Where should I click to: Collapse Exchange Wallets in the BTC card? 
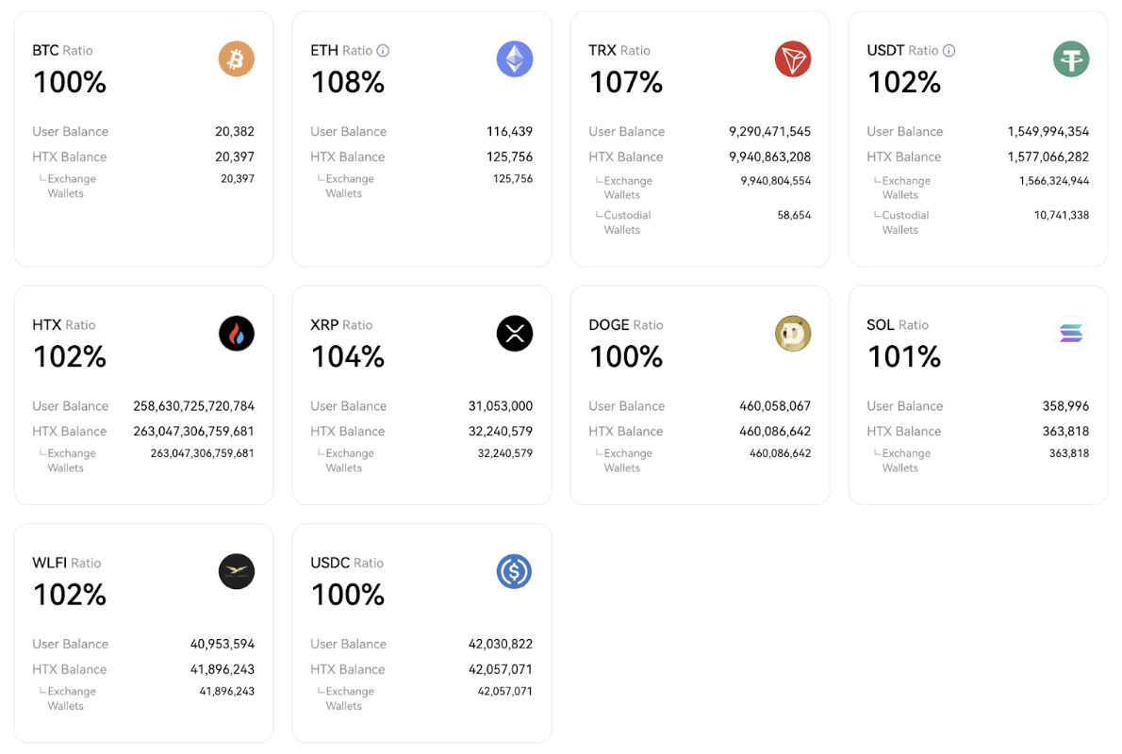point(71,186)
